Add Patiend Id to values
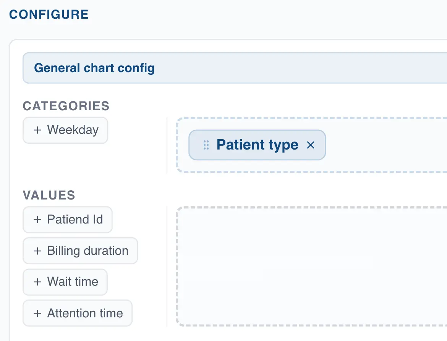The width and height of the screenshot is (447, 341). (x=68, y=220)
